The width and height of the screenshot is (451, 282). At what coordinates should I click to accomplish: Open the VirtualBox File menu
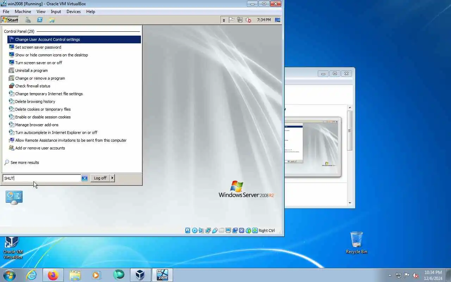[x=6, y=12]
